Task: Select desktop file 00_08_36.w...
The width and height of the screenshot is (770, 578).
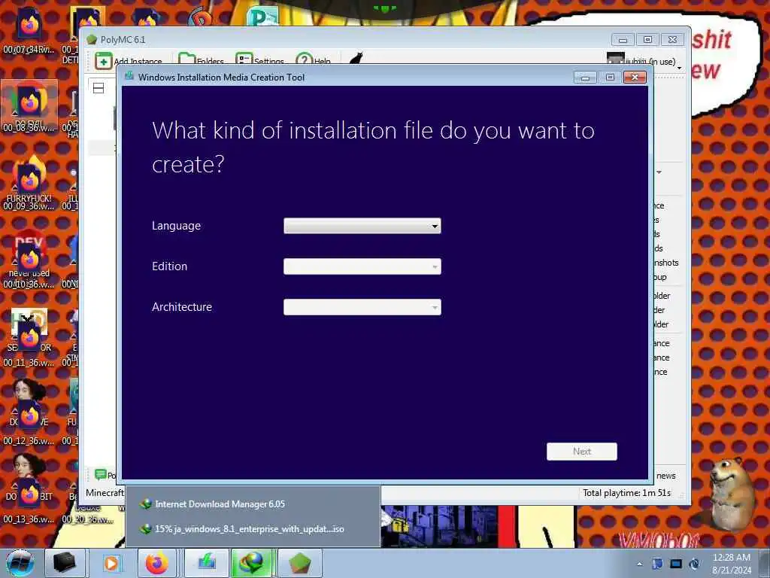Action: [x=29, y=109]
